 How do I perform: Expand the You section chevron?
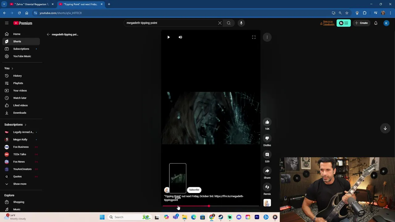click(12, 68)
